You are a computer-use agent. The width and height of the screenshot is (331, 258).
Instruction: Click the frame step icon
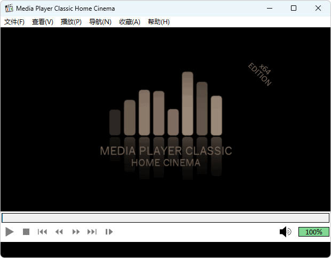coord(109,232)
